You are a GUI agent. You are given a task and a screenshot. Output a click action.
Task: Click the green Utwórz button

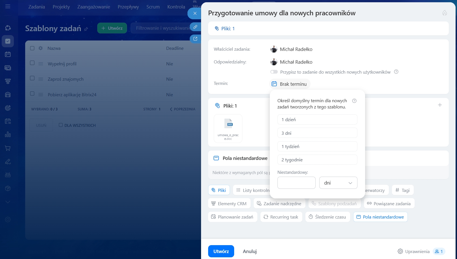[x=112, y=28]
